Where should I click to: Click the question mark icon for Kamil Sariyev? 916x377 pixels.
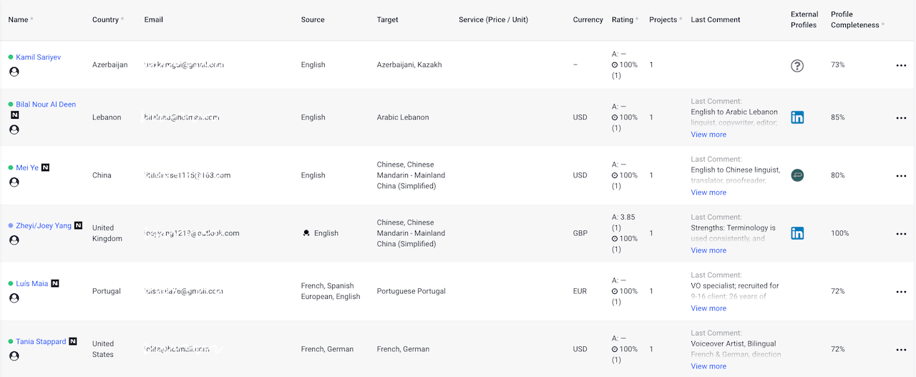797,66
